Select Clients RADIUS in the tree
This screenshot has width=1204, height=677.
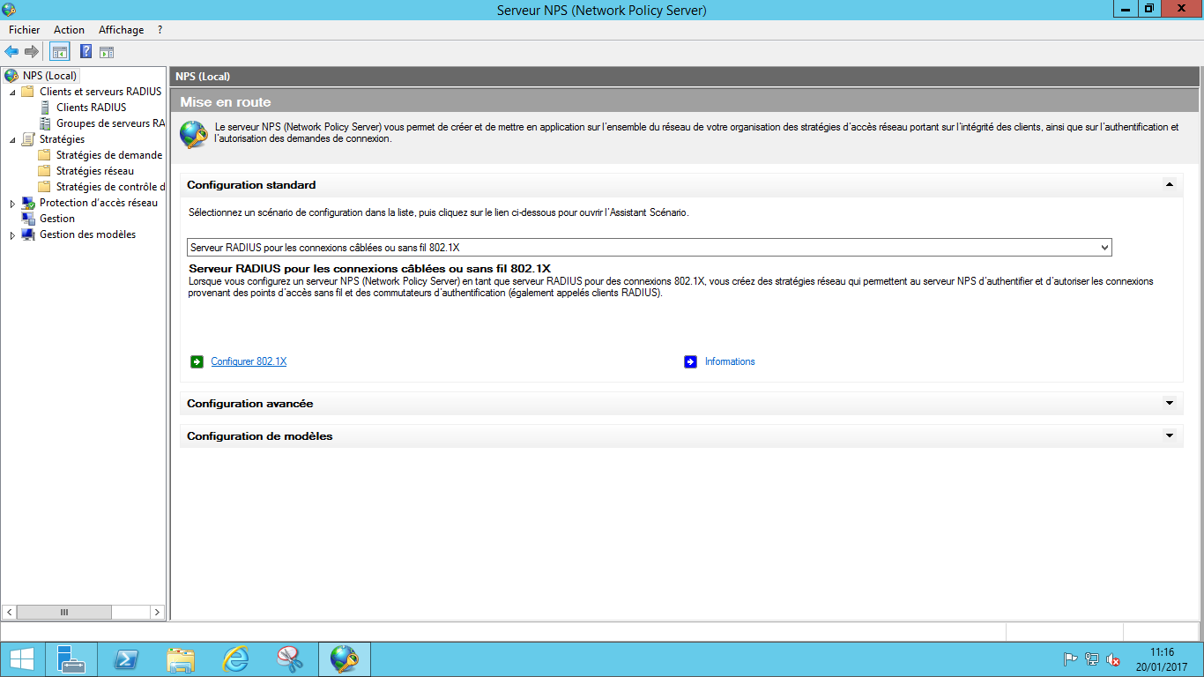[x=91, y=108]
